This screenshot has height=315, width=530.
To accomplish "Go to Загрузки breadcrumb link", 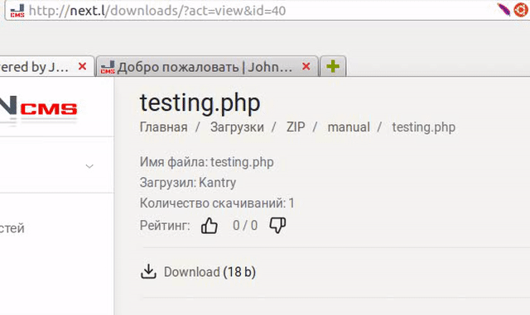I will pyautogui.click(x=237, y=127).
